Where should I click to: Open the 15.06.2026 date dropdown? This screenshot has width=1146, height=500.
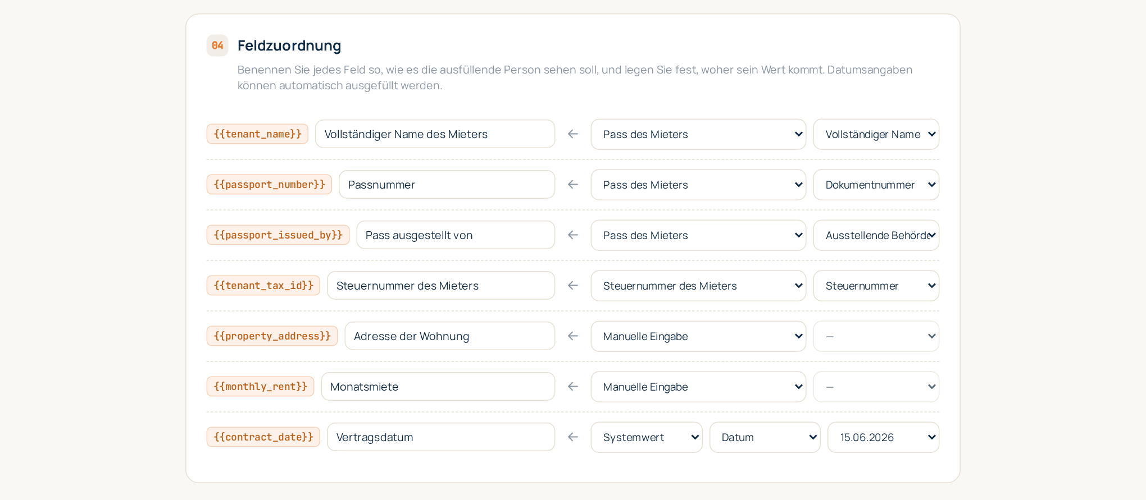(x=884, y=437)
